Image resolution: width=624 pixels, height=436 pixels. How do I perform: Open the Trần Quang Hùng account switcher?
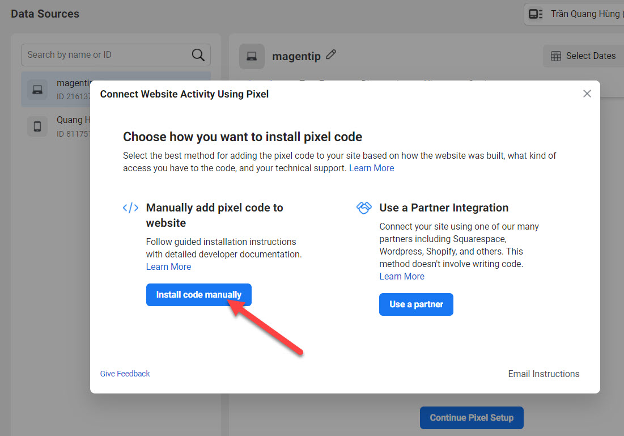coord(584,14)
